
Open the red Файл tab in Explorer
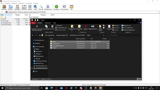click(33, 23)
